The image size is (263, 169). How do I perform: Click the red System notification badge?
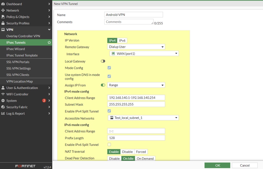pos(44,100)
